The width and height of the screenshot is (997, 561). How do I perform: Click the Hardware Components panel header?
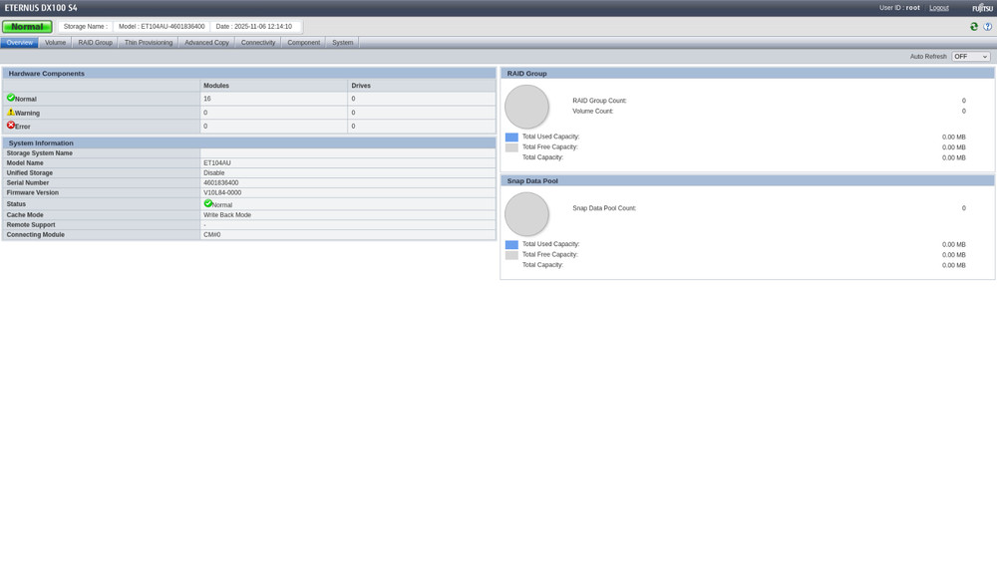[x=249, y=74]
